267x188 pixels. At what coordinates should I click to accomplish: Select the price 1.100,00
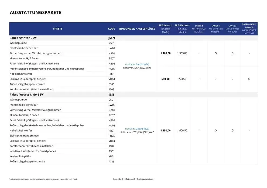[165, 53]
